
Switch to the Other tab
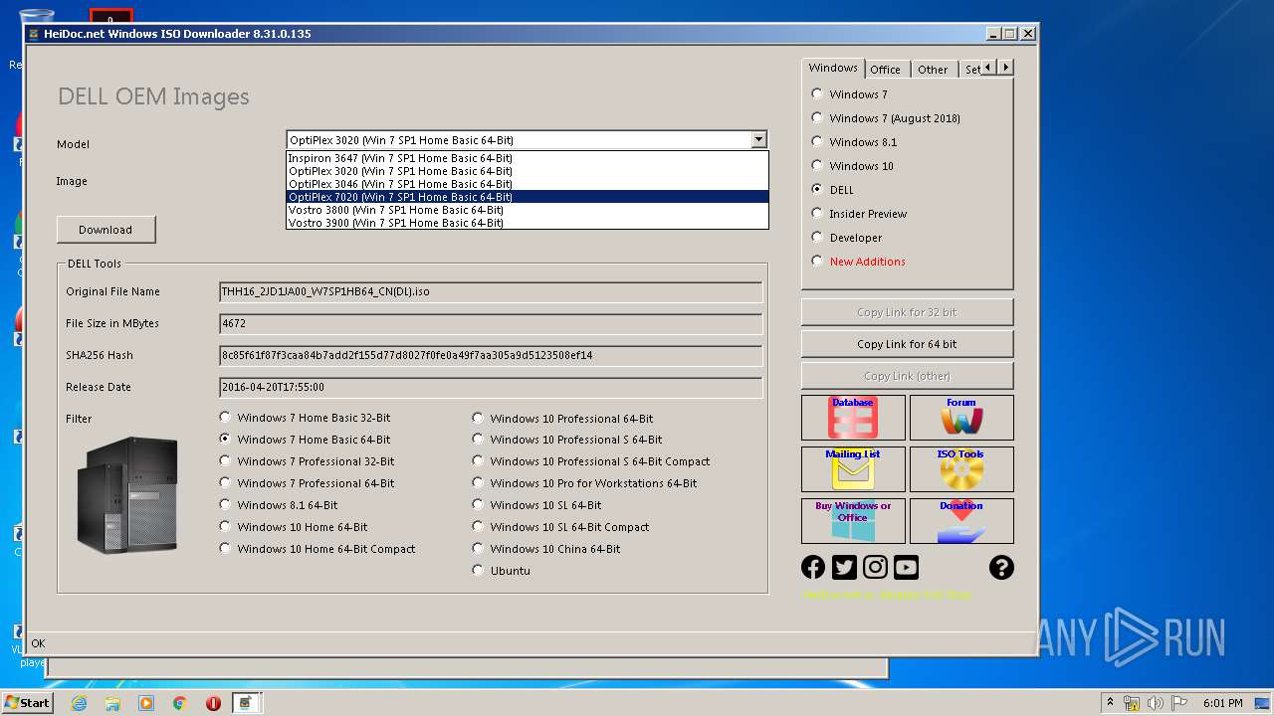pyautogui.click(x=933, y=70)
